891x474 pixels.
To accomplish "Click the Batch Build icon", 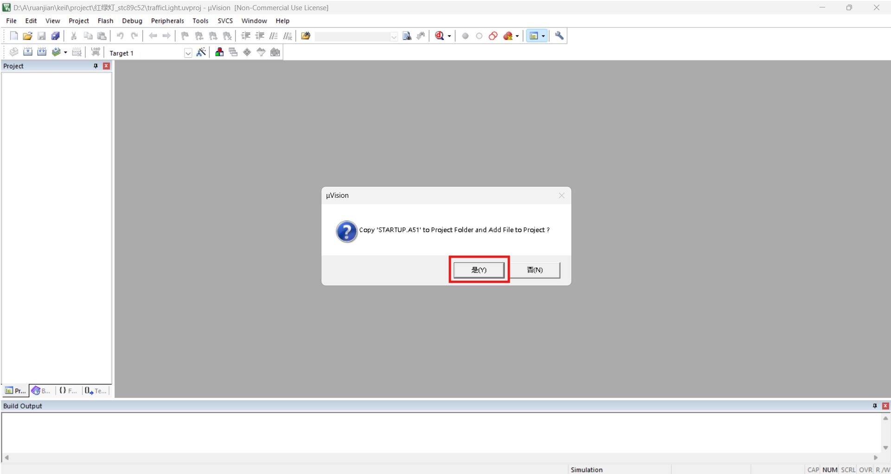I will (56, 52).
